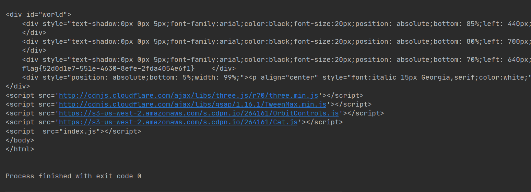Click 'Process finished with exit code 0'

[73, 176]
